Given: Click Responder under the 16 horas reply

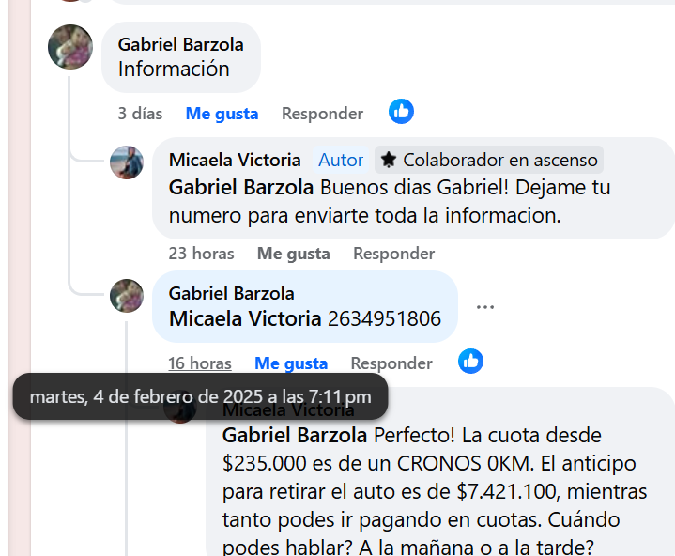Looking at the screenshot, I should tap(391, 363).
